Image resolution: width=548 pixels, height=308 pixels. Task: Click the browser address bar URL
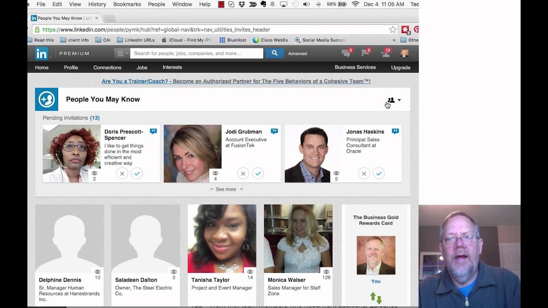tap(156, 30)
